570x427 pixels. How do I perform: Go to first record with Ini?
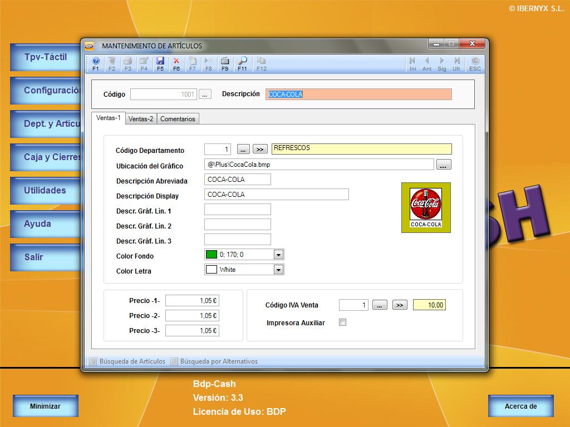pos(412,63)
